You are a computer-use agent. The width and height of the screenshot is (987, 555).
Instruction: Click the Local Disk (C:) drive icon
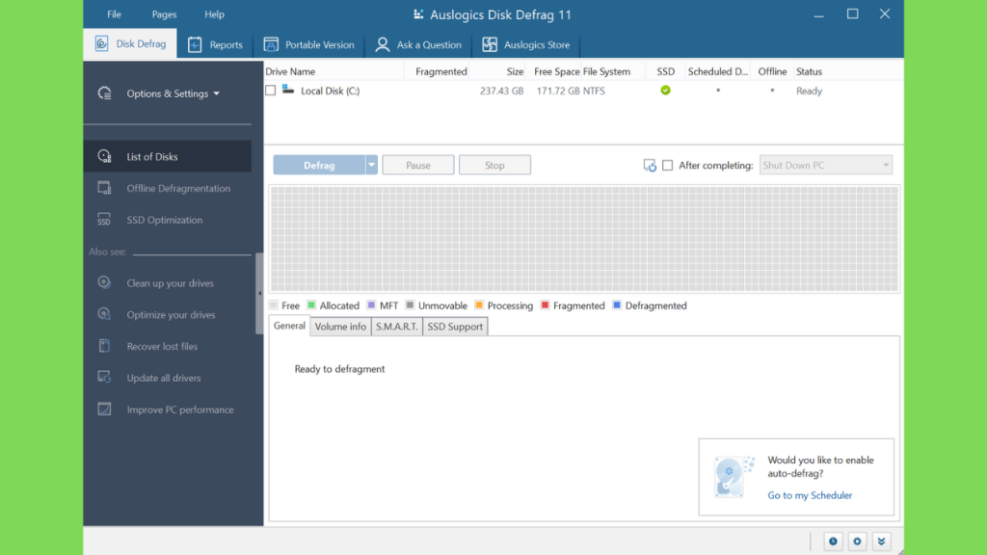point(287,90)
